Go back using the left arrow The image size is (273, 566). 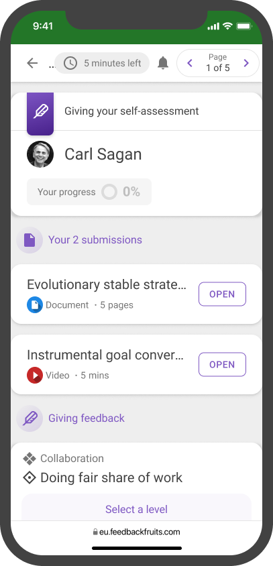(x=32, y=63)
